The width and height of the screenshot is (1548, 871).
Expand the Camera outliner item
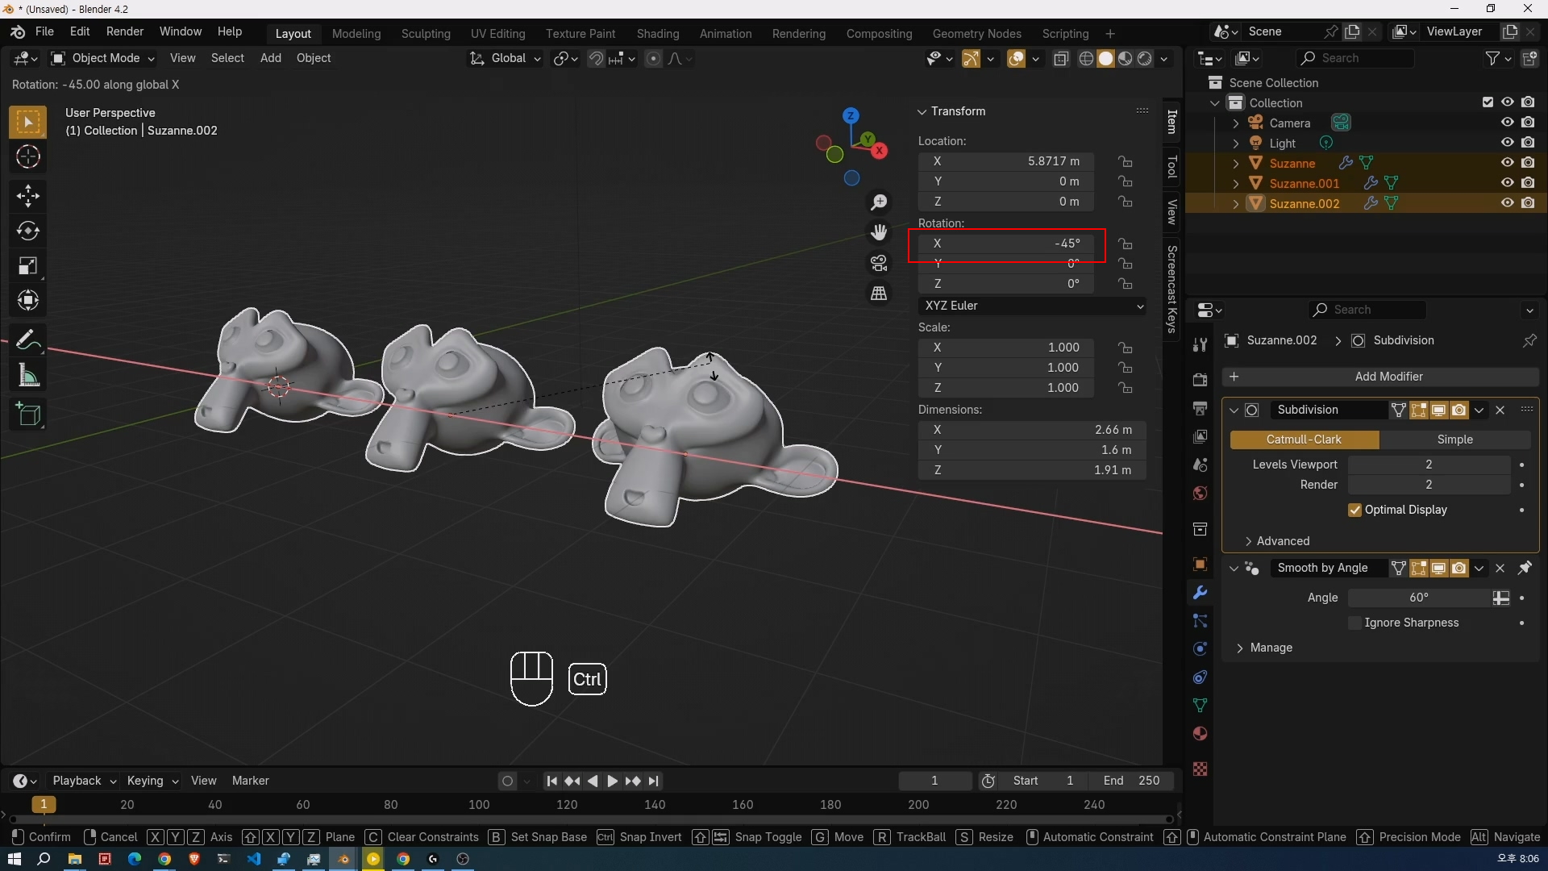[1236, 123]
